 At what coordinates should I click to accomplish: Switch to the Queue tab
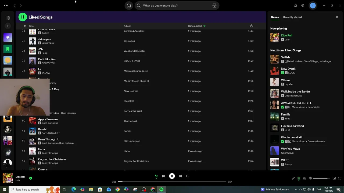pos(275,17)
